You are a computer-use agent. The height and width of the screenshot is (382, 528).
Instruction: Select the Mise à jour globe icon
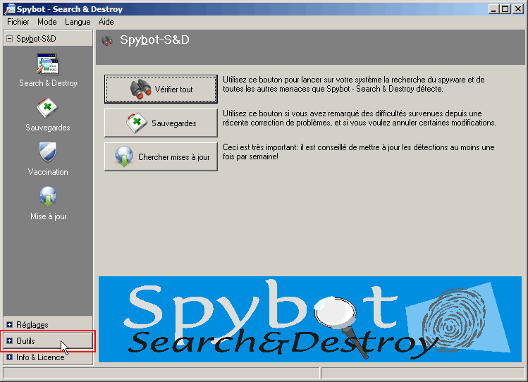[x=48, y=197]
